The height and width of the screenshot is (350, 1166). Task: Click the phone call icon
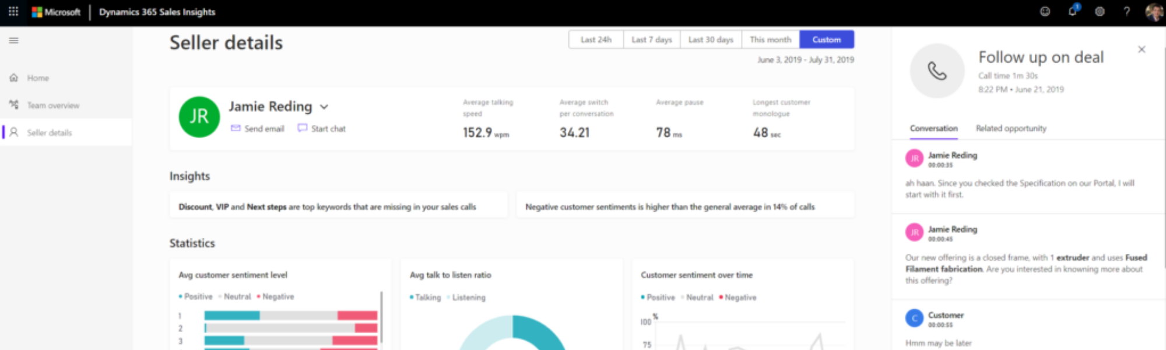937,71
